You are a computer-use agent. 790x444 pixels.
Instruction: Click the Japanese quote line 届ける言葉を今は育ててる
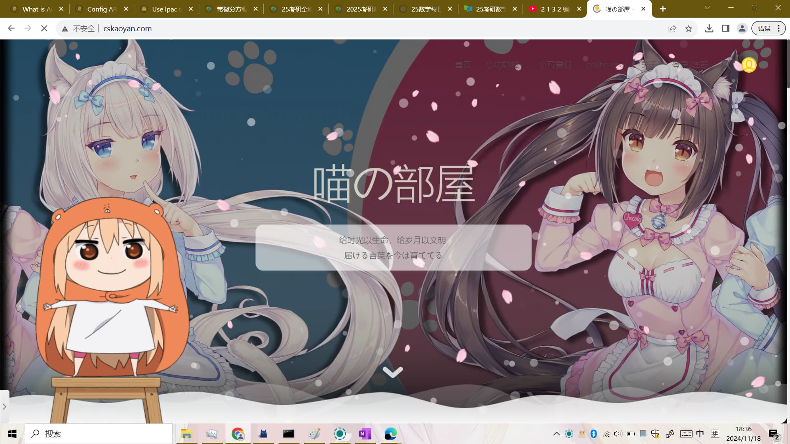[393, 255]
